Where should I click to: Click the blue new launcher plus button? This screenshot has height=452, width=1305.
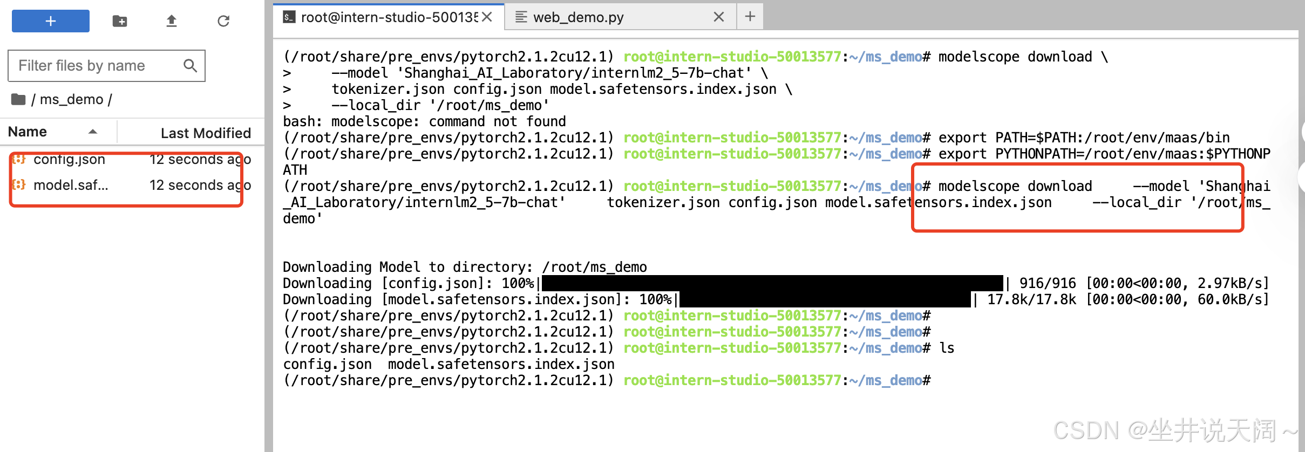click(51, 21)
